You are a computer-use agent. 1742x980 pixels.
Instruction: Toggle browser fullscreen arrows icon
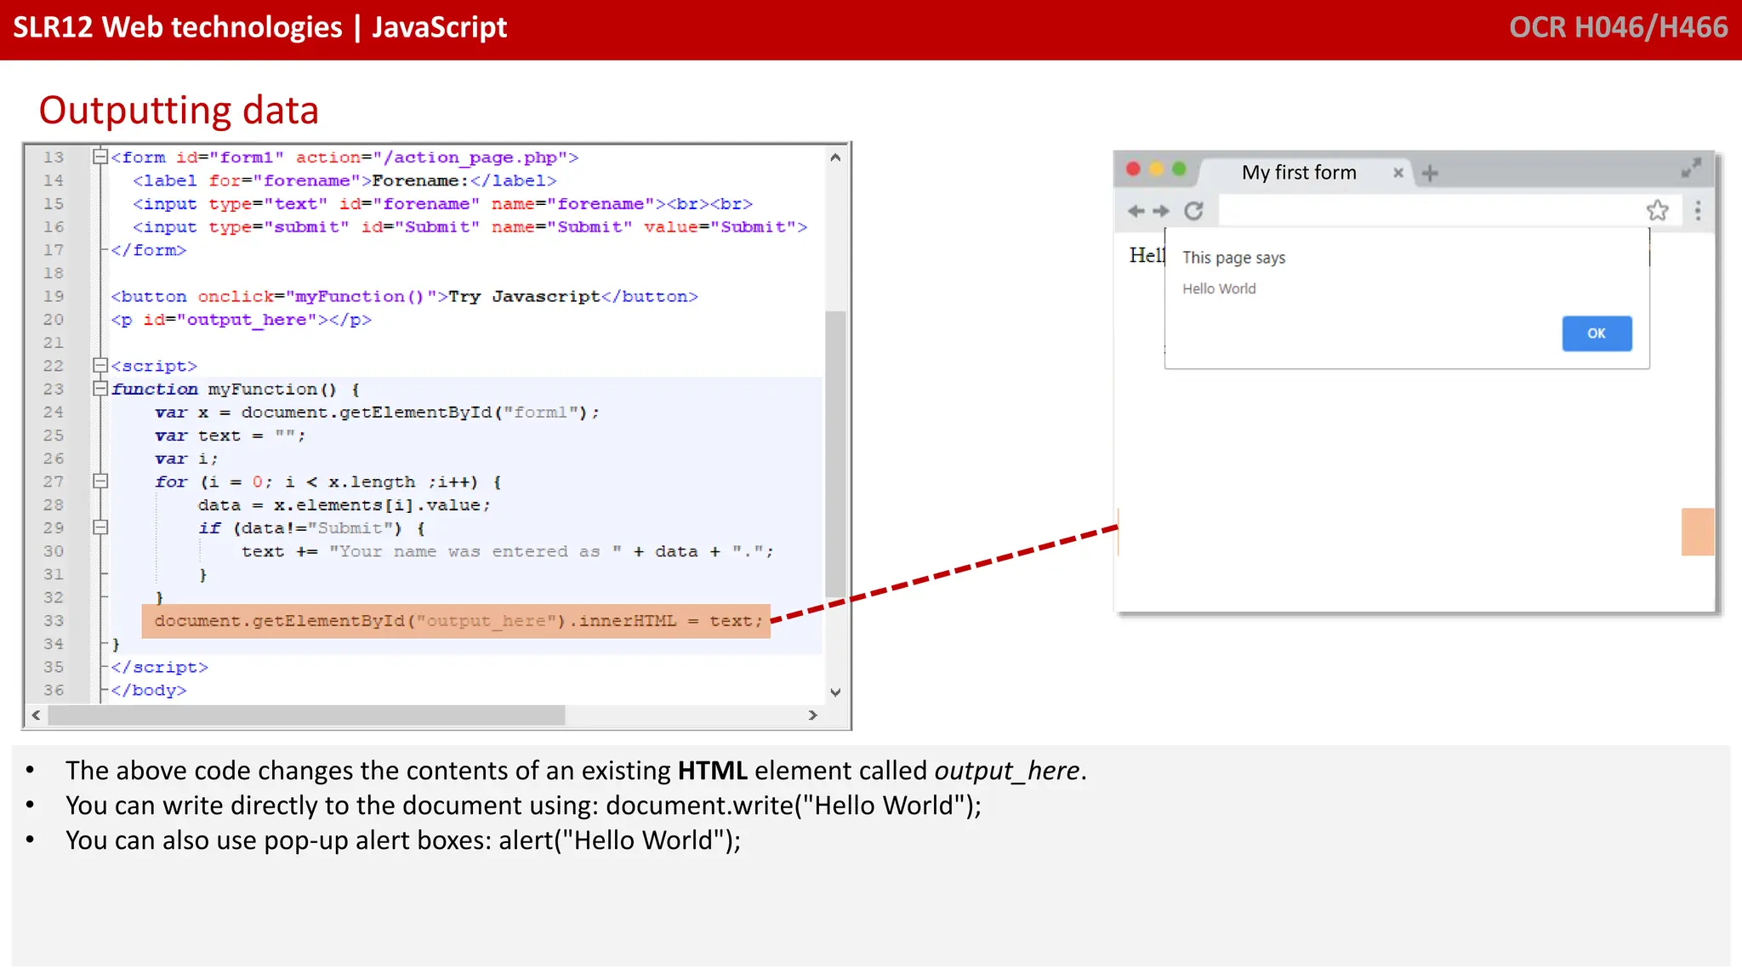[x=1691, y=168]
